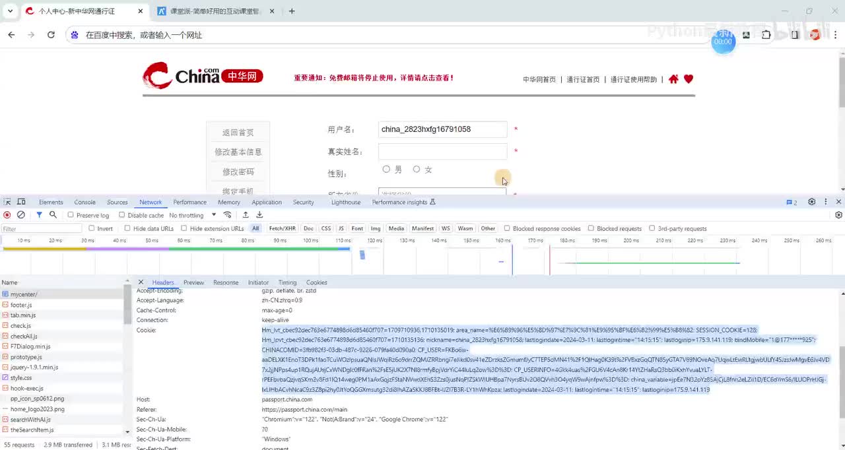This screenshot has height=450, width=845.
Task: Toggle the device toolbar icon
Action: pos(21,202)
